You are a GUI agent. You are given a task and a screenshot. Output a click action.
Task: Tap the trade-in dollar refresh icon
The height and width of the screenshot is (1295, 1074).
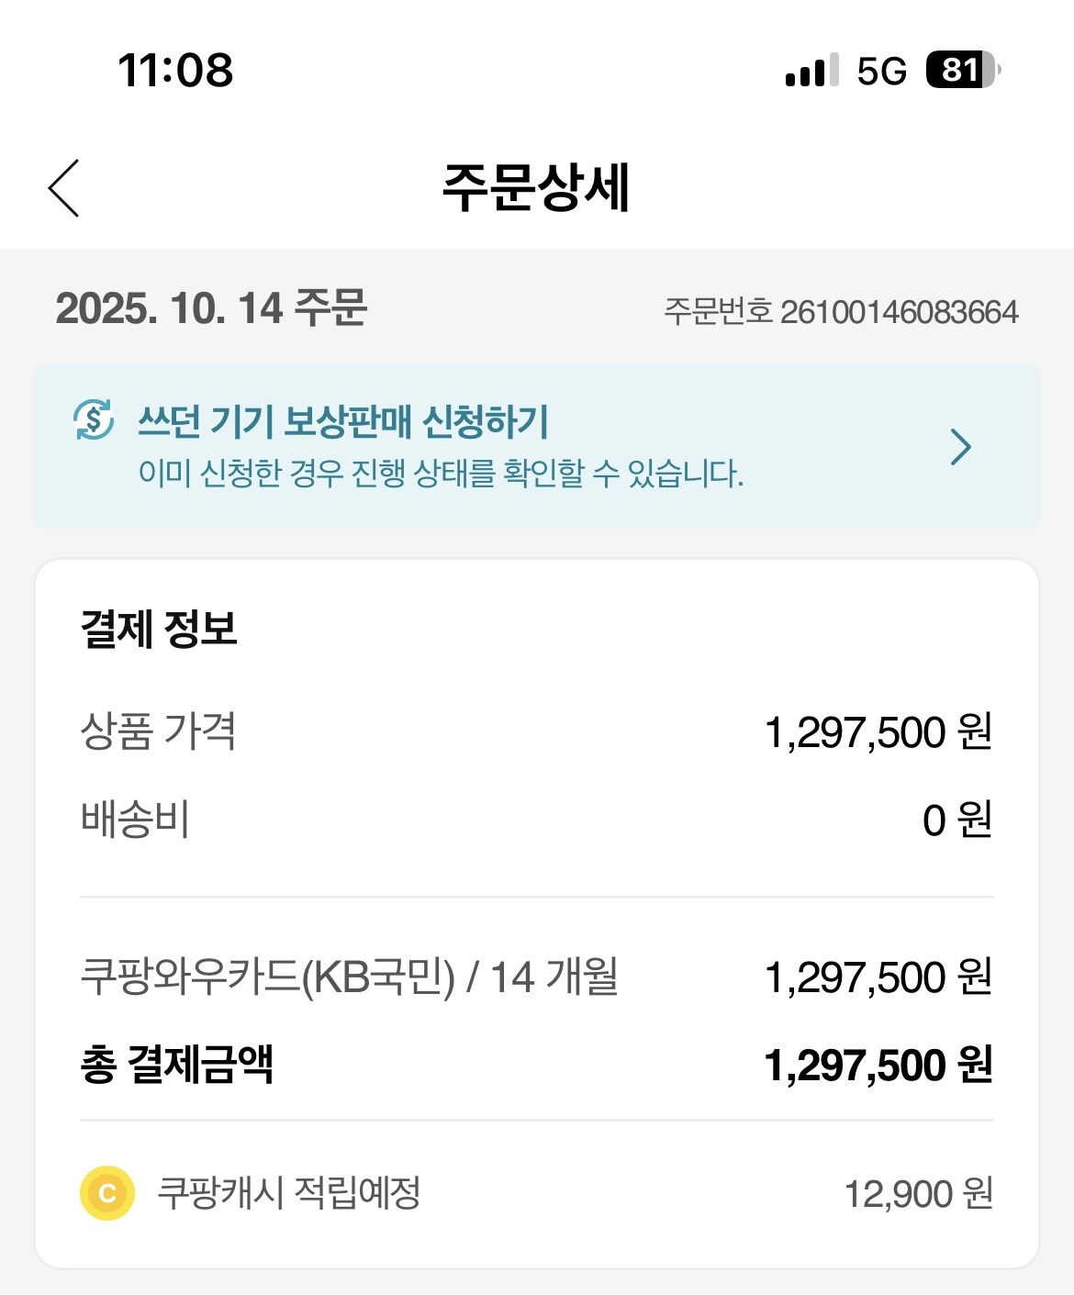[x=94, y=420]
